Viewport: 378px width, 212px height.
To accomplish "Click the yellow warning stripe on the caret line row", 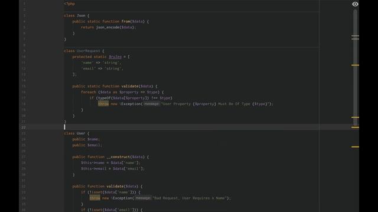I will coord(355,127).
